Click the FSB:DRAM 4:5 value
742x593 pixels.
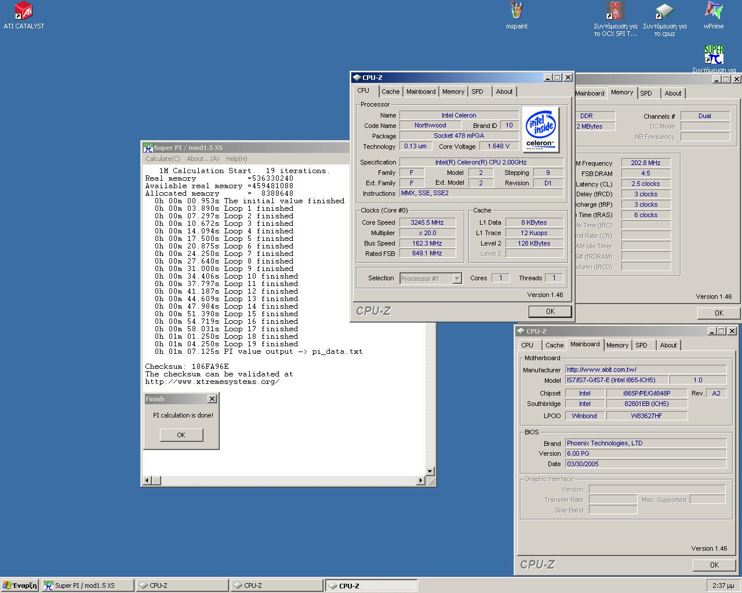coord(646,173)
